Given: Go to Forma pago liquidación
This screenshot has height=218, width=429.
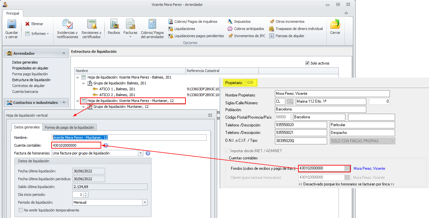Looking at the screenshot, I should click(x=30, y=74).
